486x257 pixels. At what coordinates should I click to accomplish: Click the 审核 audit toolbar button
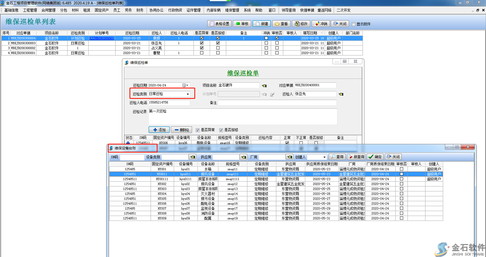tap(242, 24)
